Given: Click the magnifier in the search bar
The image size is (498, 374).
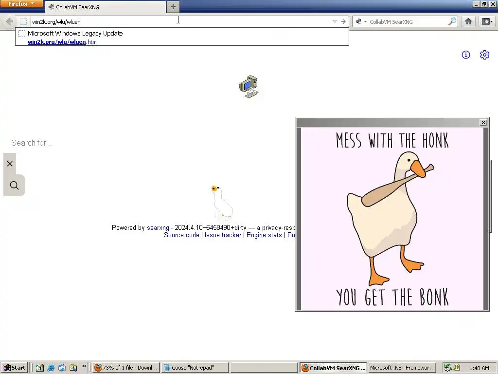Looking at the screenshot, I should (452, 21).
